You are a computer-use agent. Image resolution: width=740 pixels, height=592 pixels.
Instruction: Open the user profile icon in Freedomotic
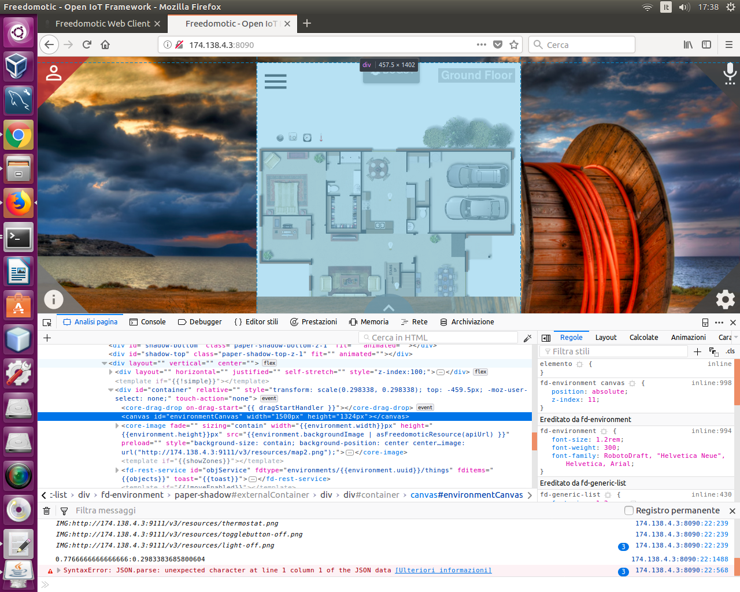[54, 73]
